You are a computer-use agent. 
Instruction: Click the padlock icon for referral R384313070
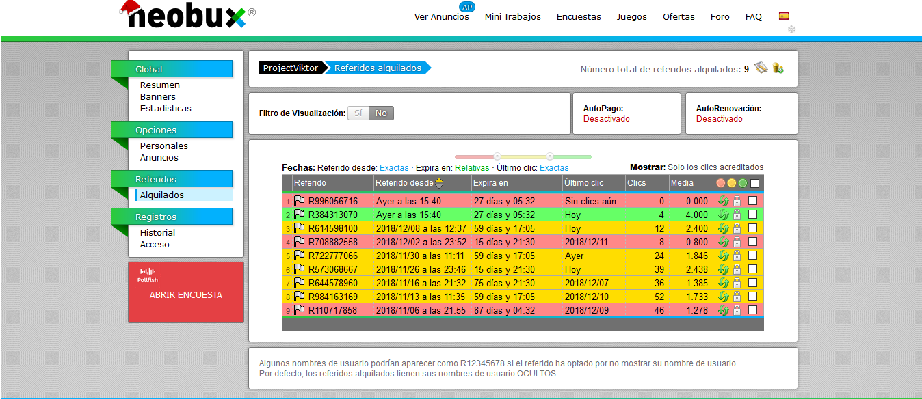point(737,215)
